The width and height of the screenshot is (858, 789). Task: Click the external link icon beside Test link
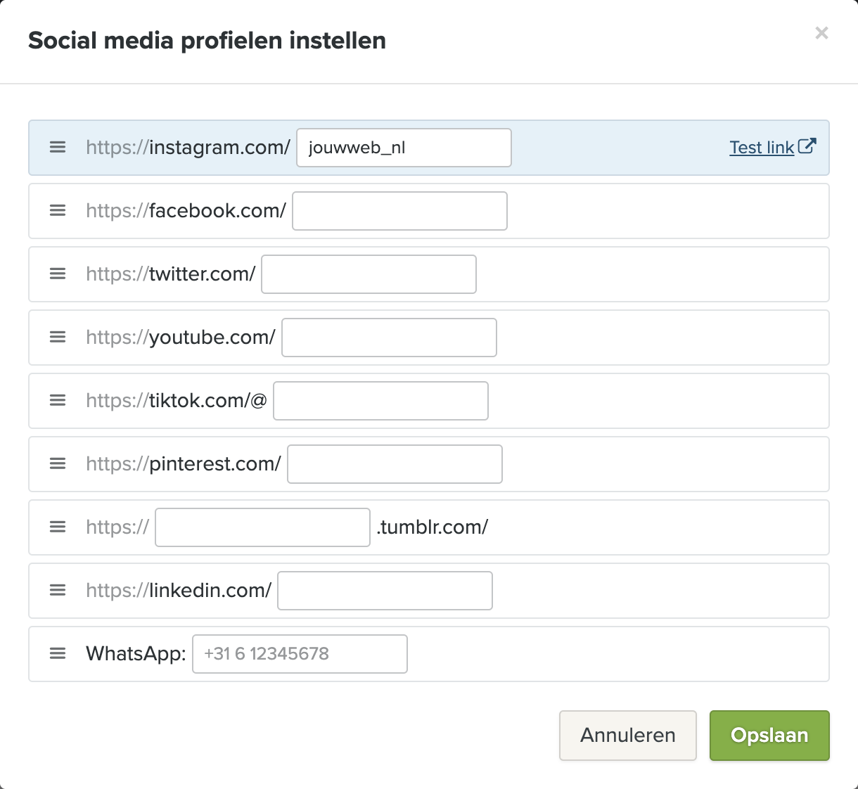[x=807, y=146]
